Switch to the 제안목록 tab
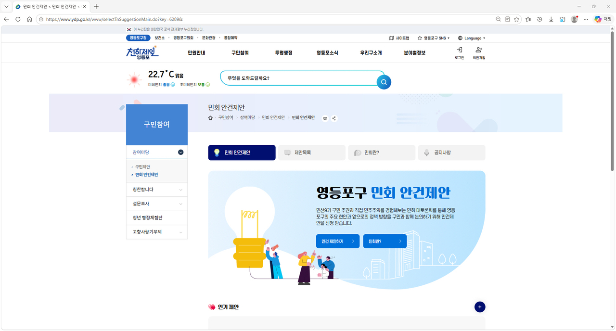 pos(312,153)
